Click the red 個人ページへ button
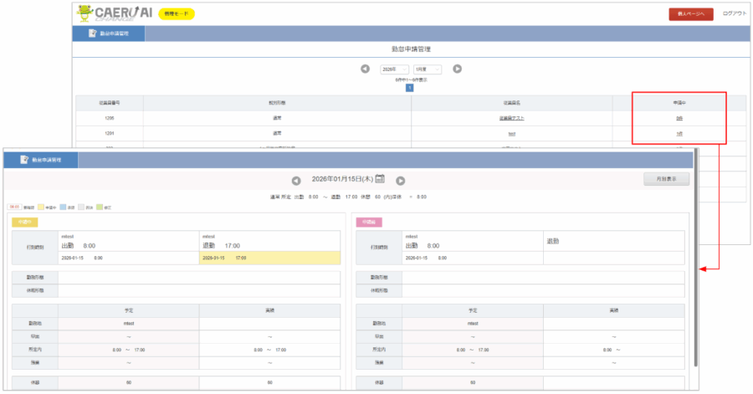The width and height of the screenshot is (753, 394). 690,13
